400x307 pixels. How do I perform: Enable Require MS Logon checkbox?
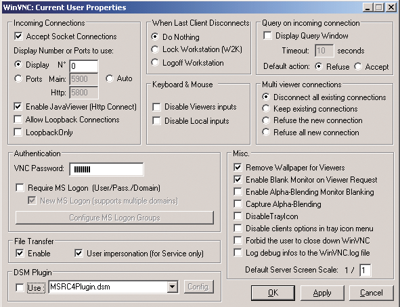20,188
